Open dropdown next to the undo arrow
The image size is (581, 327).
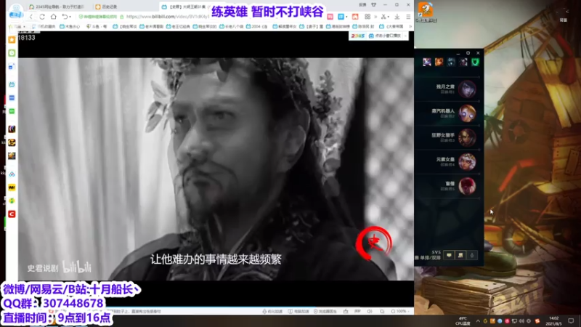(x=70, y=17)
